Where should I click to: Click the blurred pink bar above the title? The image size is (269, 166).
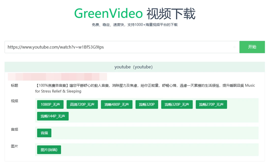pyautogui.click(x=57, y=77)
